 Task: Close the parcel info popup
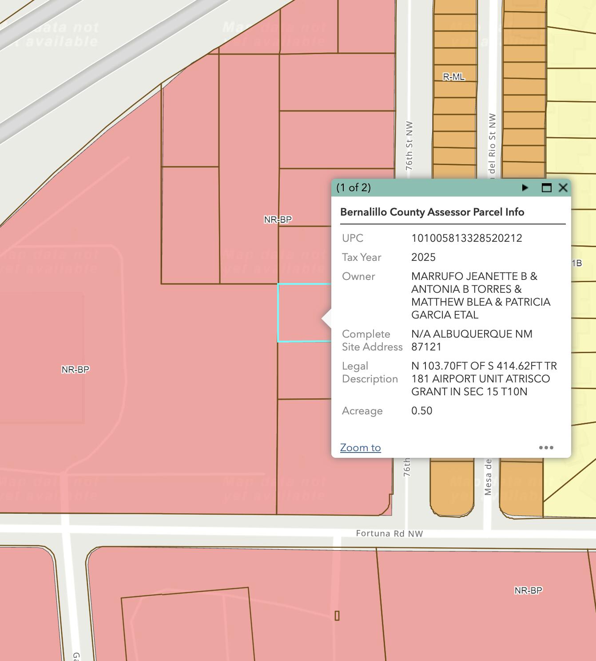(563, 188)
